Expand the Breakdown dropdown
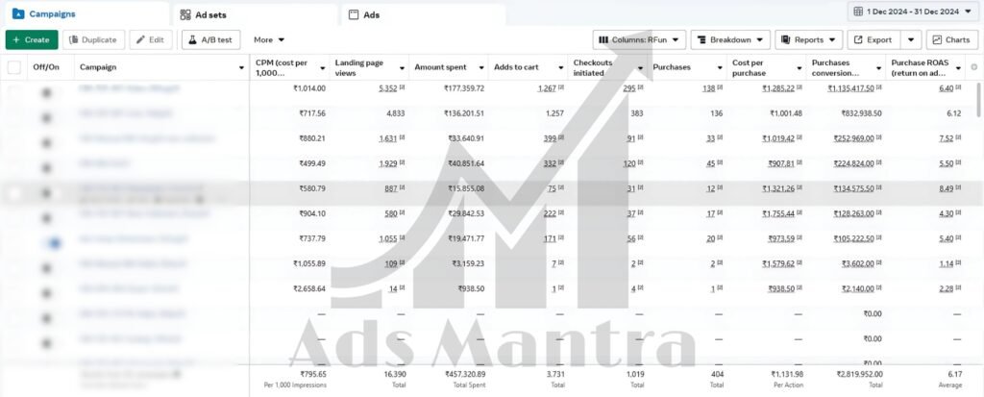The width and height of the screenshot is (984, 397). point(730,40)
